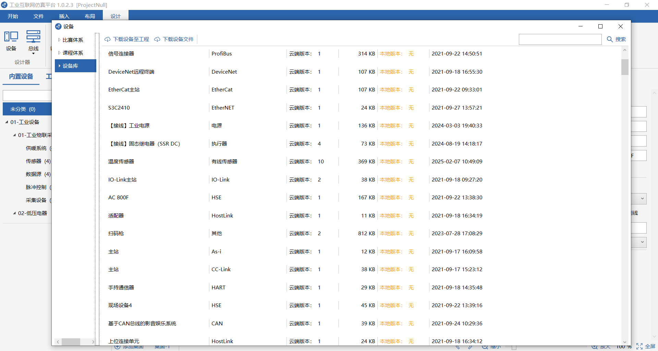Click the app logo icon in the 设备 dialog title
Image resolution: width=658 pixels, height=351 pixels.
(58, 26)
